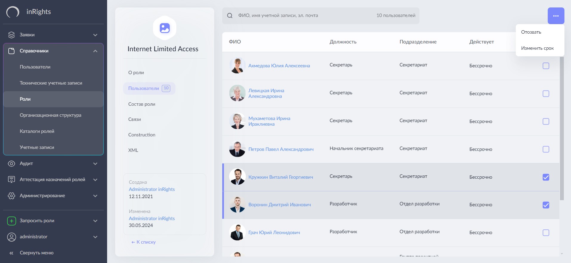Image resolution: width=571 pixels, height=263 pixels.
Task: Select the checkbox for Грач Юрий Леонидович
Action: pyautogui.click(x=546, y=233)
